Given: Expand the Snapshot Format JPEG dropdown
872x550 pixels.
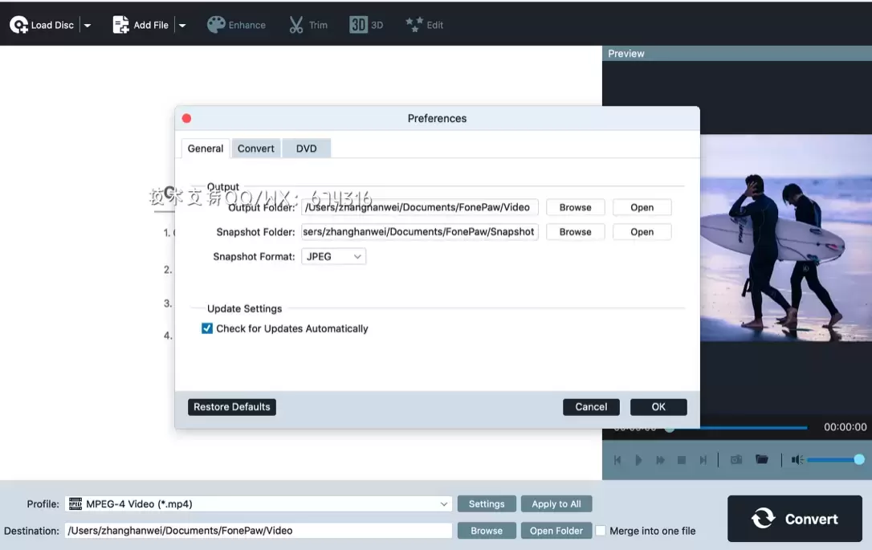Looking at the screenshot, I should pyautogui.click(x=334, y=257).
